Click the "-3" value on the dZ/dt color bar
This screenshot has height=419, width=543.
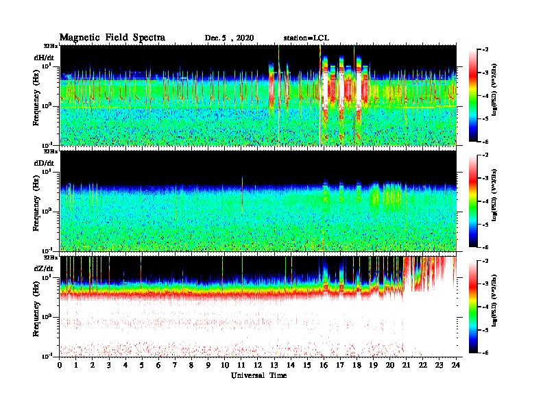pyautogui.click(x=485, y=283)
